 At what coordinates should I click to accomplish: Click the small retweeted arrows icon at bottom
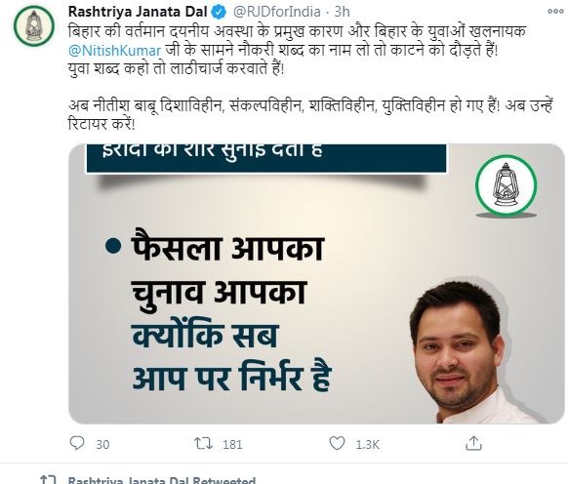pyautogui.click(x=48, y=480)
